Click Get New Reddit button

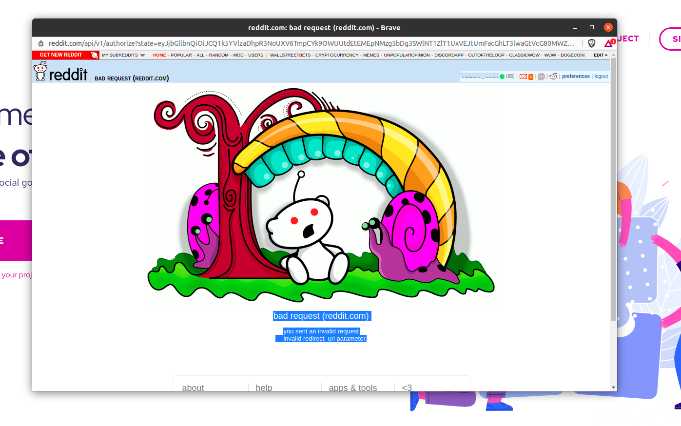click(x=61, y=55)
